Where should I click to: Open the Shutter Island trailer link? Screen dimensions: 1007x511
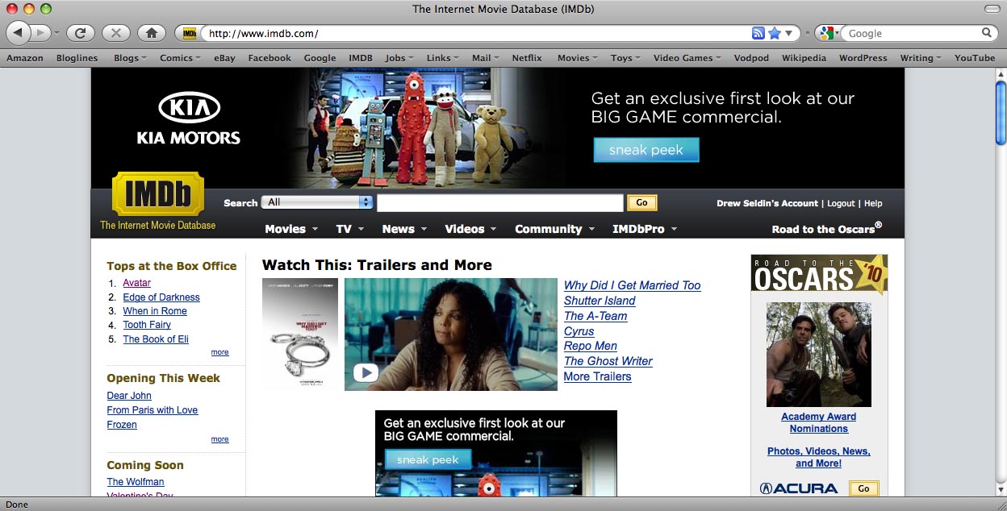pyautogui.click(x=600, y=301)
